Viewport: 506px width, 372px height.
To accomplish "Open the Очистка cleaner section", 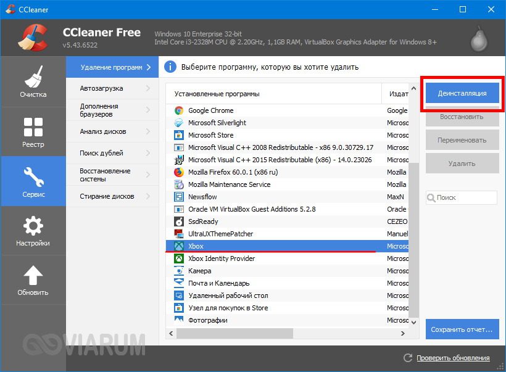I will 33,81.
